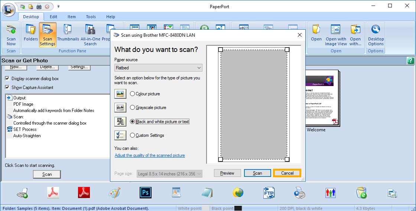Open the quick access toolbar customize arrow
This screenshot has width=416, height=211.
[x=58, y=6]
